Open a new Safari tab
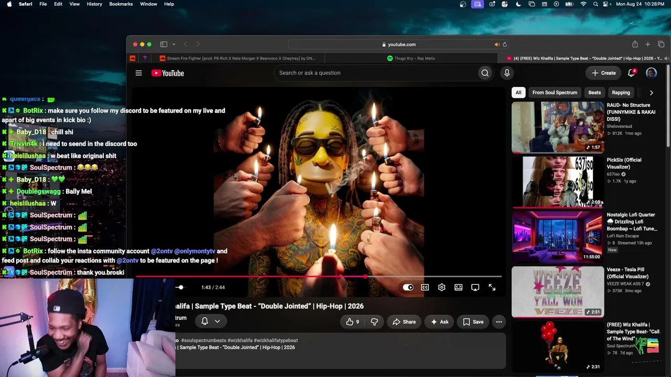 coord(648,45)
